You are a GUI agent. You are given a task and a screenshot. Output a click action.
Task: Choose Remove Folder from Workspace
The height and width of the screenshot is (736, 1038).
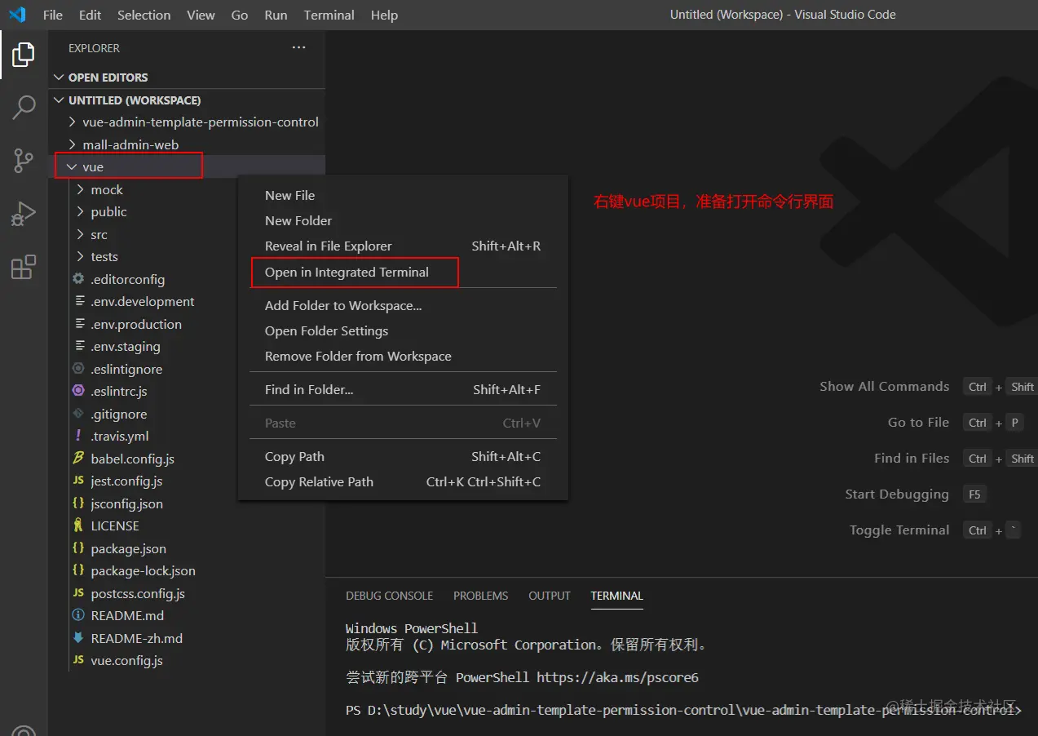pos(403,356)
